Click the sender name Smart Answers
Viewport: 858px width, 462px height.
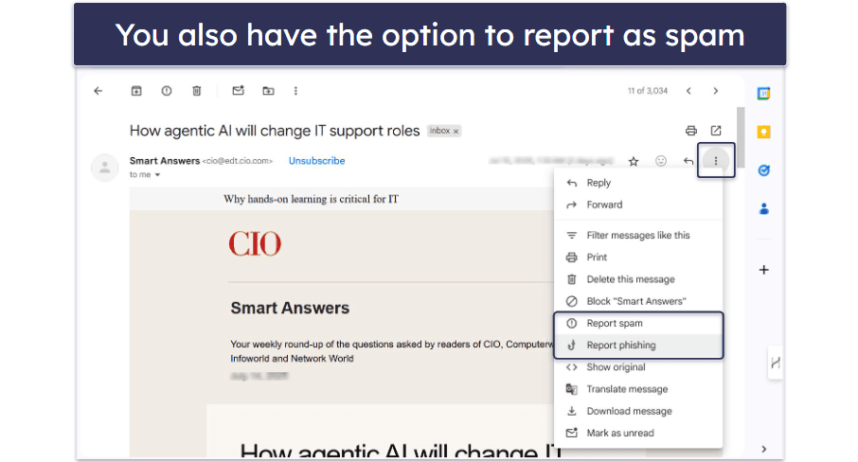(165, 161)
